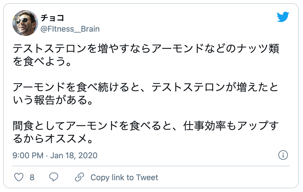The width and height of the screenshot is (303, 192).
Task: Open the tweet info circle icon
Action: tap(283, 155)
